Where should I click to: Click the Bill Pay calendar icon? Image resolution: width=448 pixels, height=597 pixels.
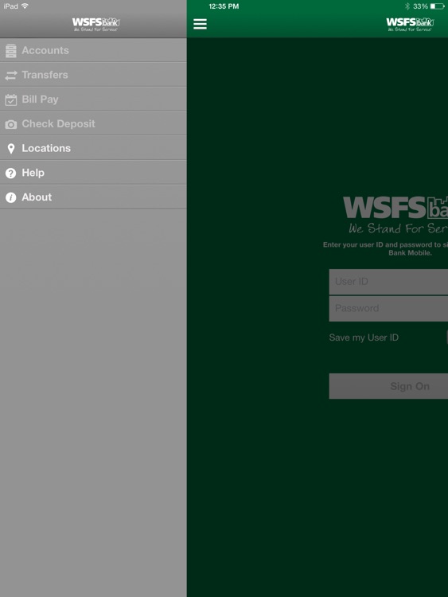(11, 99)
